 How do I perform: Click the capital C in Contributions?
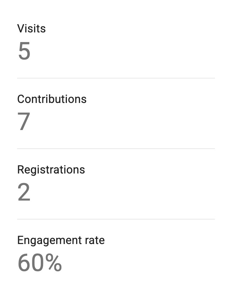[x=21, y=99]
